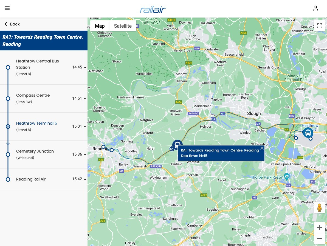
Task: Switch map view to Satellite
Action: [123, 26]
